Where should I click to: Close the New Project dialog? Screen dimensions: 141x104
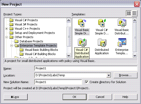[x=137, y=4]
